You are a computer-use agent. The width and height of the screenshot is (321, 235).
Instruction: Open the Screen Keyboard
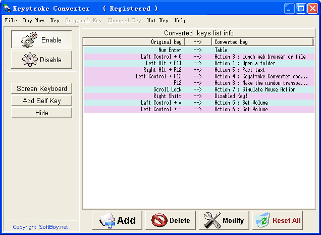tap(41, 88)
